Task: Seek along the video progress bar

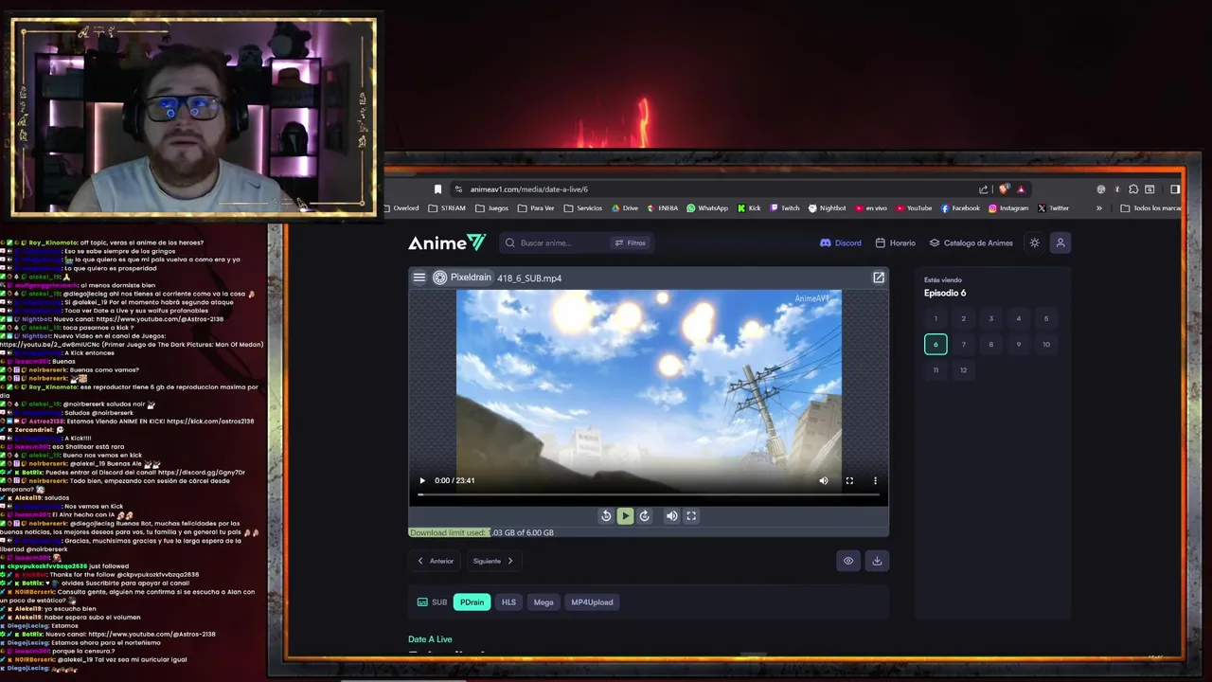Action: point(649,494)
